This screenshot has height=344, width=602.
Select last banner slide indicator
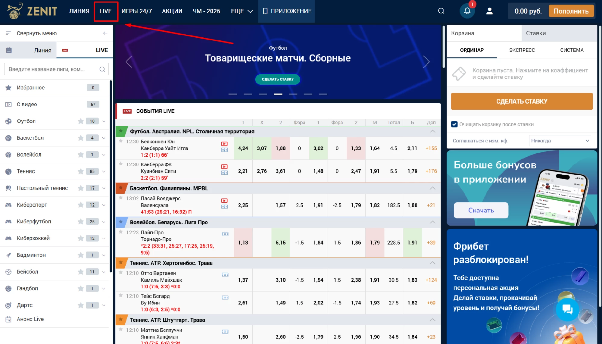(323, 94)
